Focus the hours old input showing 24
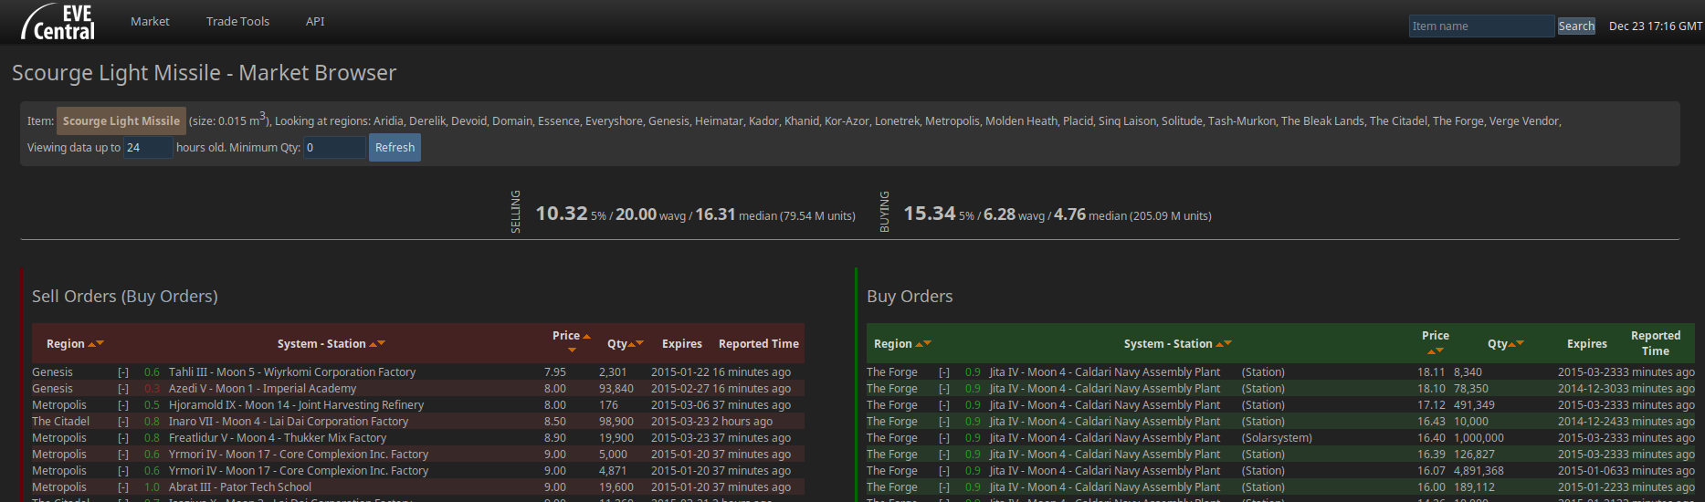Viewport: 1705px width, 502px height. [x=148, y=147]
